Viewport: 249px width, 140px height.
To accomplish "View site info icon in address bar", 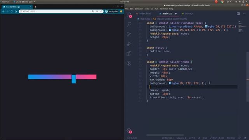I will tap(21, 11).
